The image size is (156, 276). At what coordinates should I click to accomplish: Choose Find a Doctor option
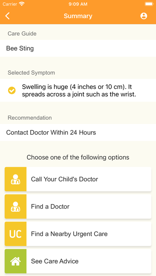pyautogui.click(x=78, y=207)
